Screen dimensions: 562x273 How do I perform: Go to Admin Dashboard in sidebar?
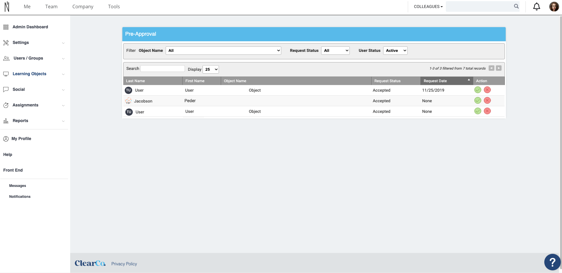(30, 27)
